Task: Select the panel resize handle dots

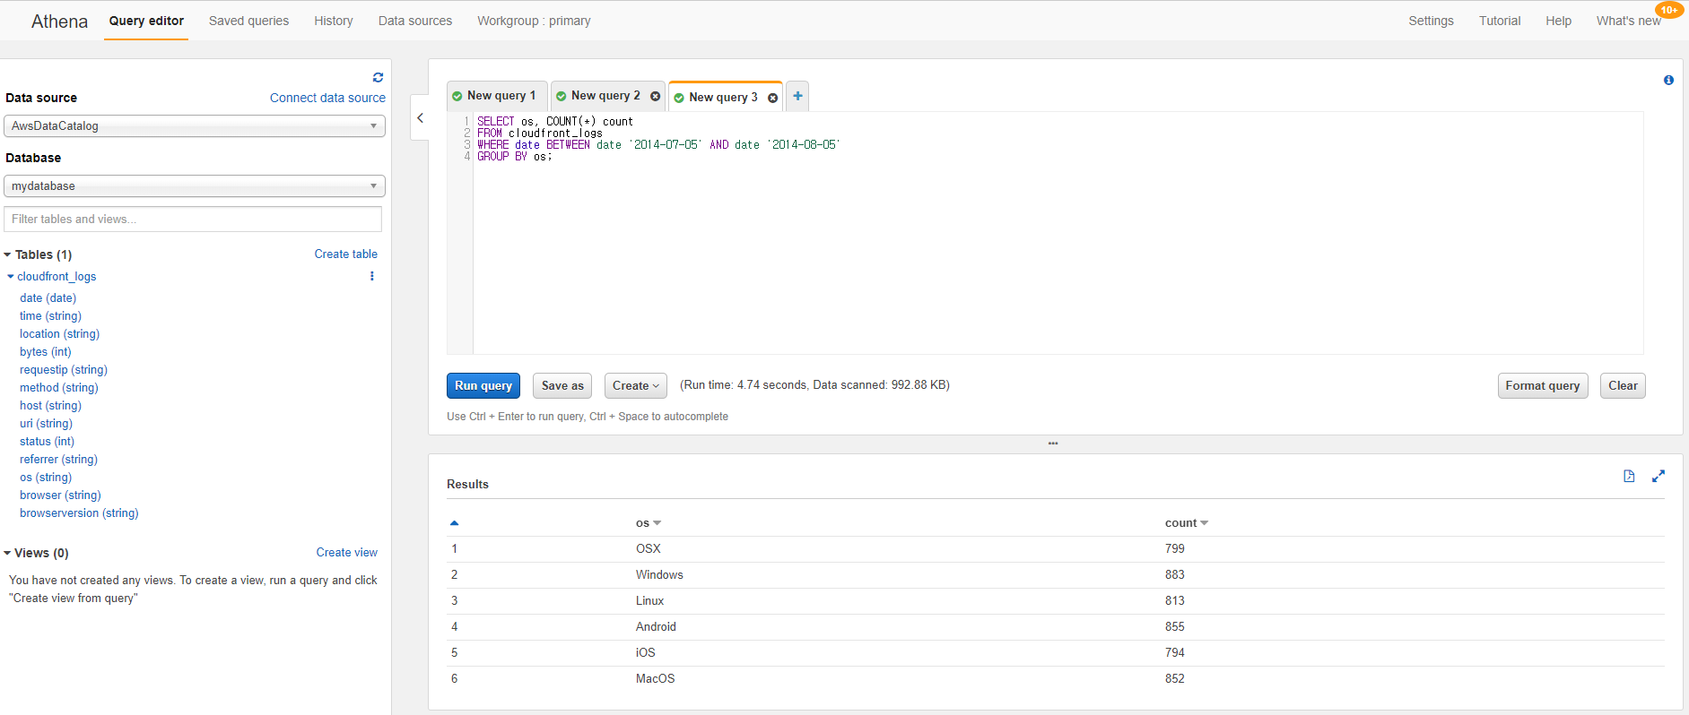Action: click(1053, 444)
